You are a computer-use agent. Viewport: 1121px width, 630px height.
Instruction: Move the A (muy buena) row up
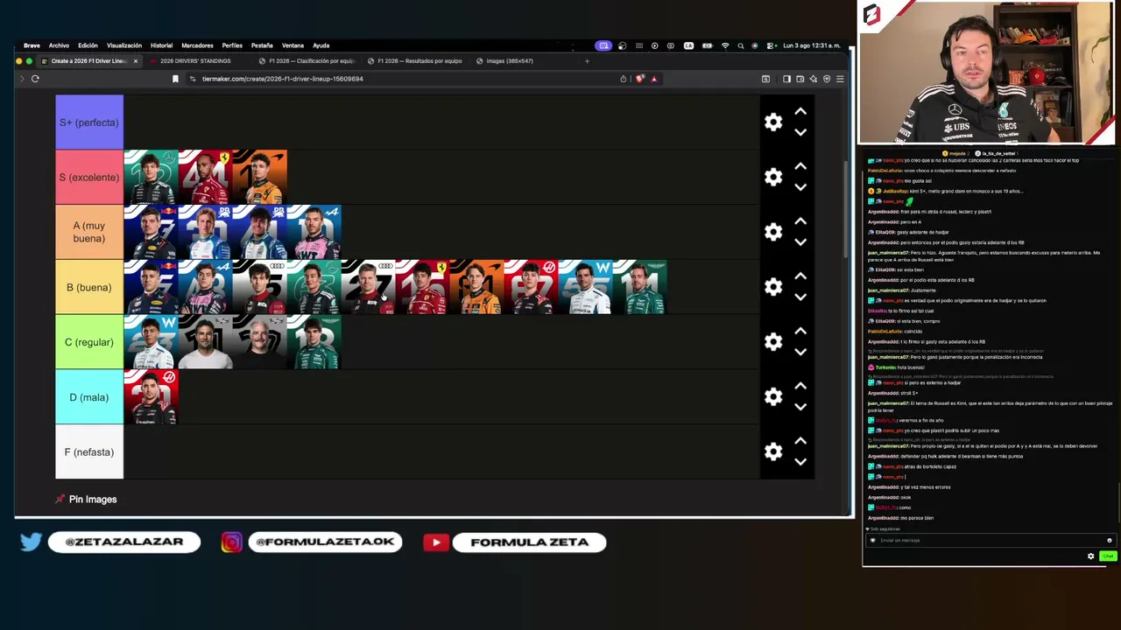(800, 221)
